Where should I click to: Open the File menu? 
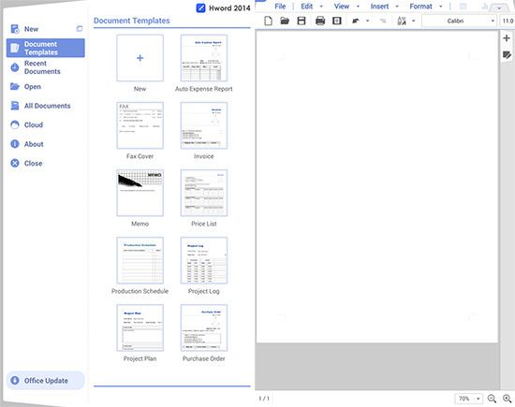[280, 7]
